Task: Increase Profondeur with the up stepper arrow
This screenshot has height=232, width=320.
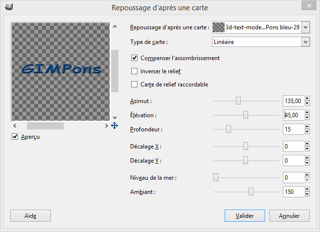Action: tap(307, 127)
